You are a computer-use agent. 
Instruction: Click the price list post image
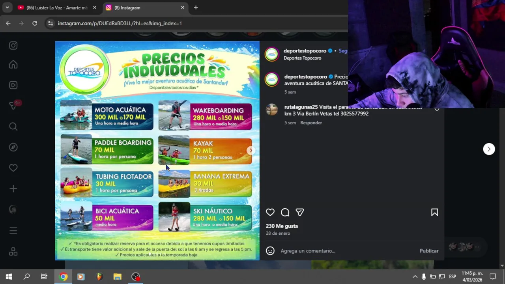[157, 151]
